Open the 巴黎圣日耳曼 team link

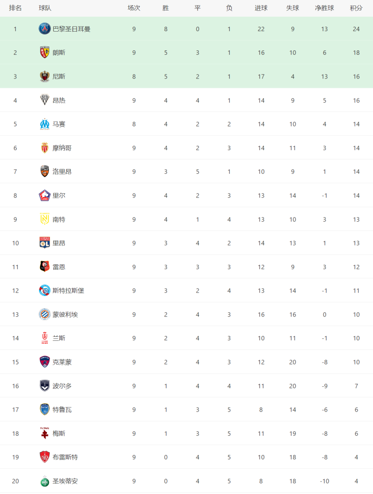tap(72, 29)
